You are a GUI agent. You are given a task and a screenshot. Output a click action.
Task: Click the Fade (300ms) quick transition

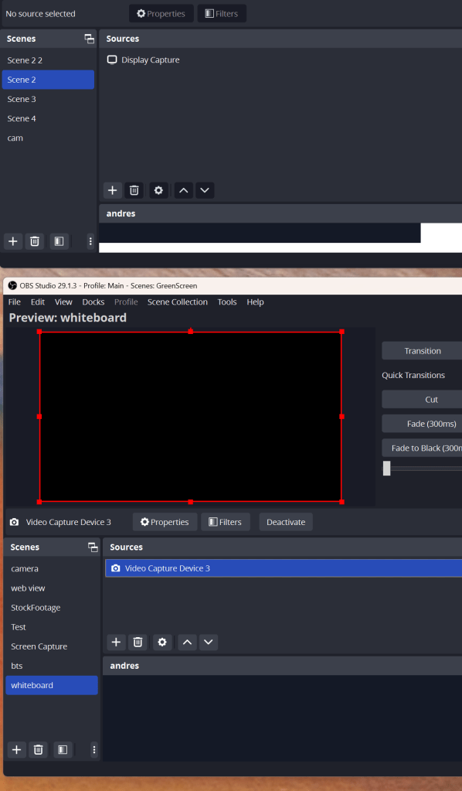click(x=422, y=423)
